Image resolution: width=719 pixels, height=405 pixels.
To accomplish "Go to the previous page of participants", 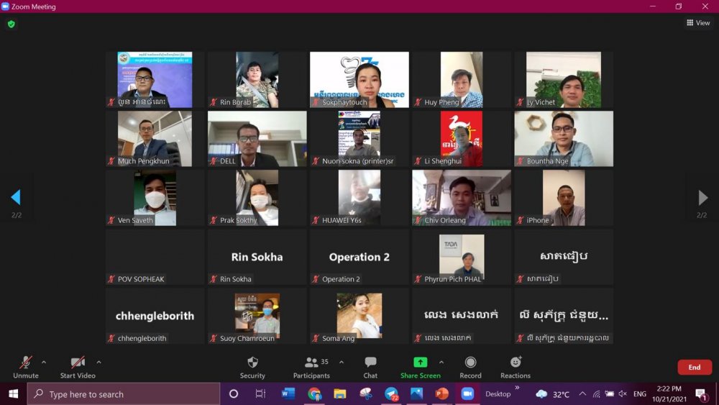I will [x=15, y=197].
